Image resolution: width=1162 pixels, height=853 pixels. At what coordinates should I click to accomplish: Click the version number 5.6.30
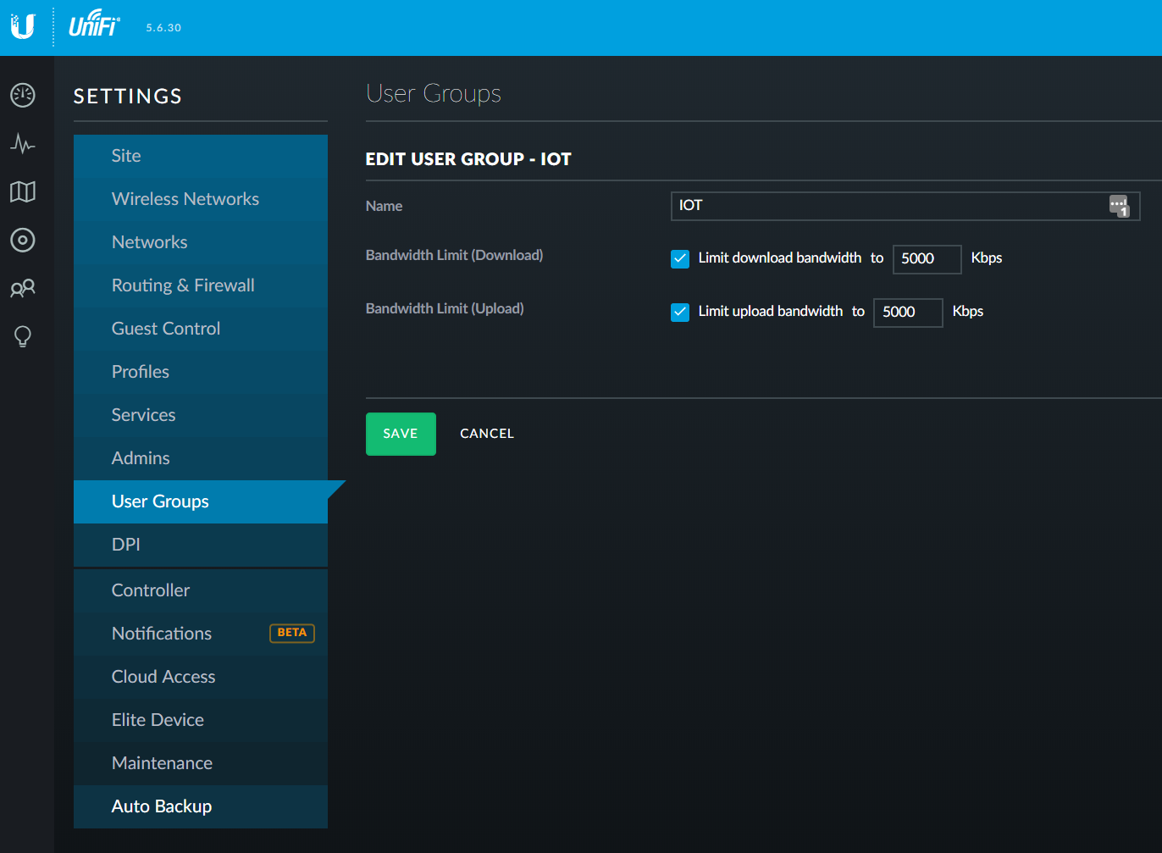pyautogui.click(x=163, y=28)
